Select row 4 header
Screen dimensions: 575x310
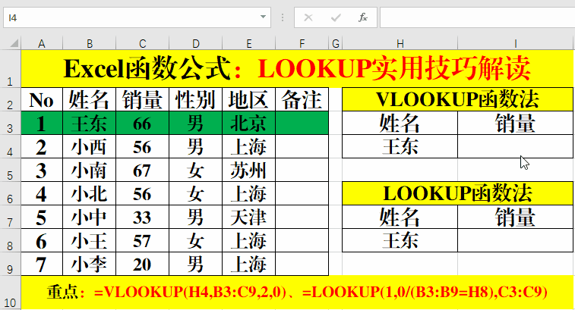click(11, 146)
